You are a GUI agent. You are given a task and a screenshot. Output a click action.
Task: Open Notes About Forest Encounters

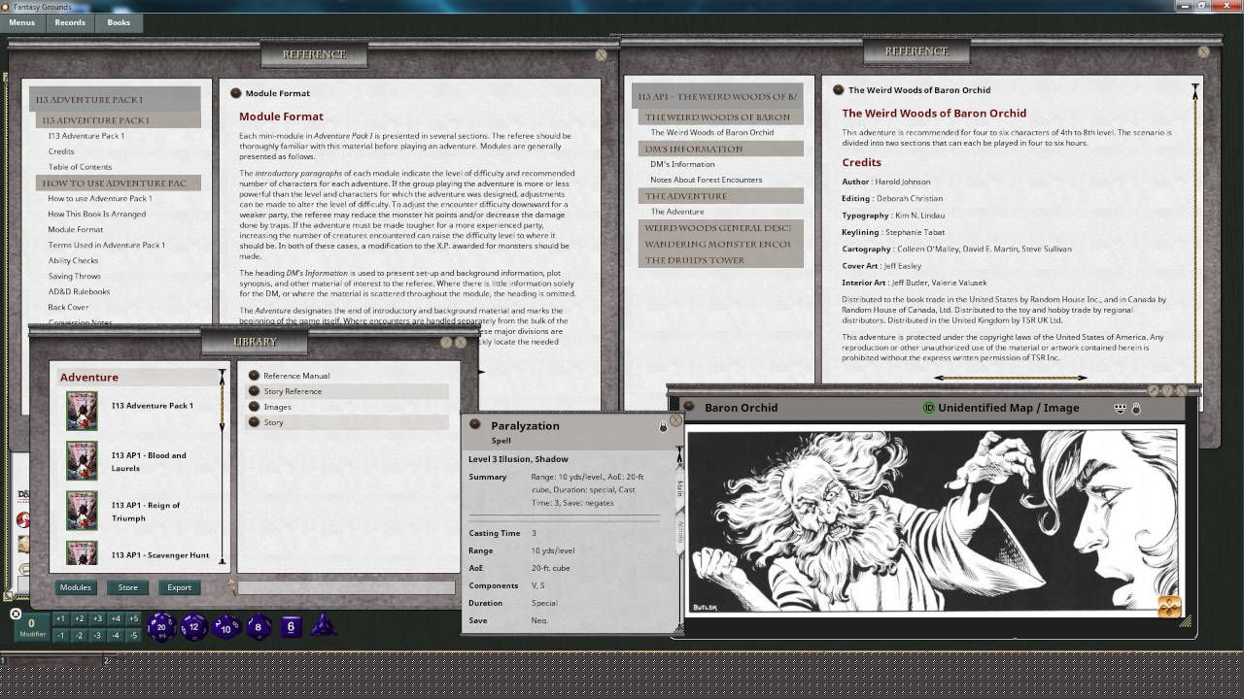(x=707, y=180)
